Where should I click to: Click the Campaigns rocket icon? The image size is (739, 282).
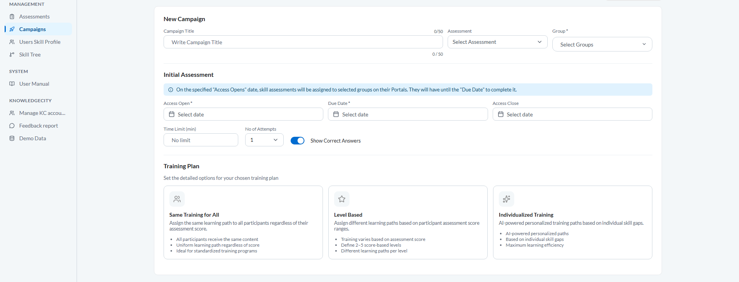click(x=12, y=29)
